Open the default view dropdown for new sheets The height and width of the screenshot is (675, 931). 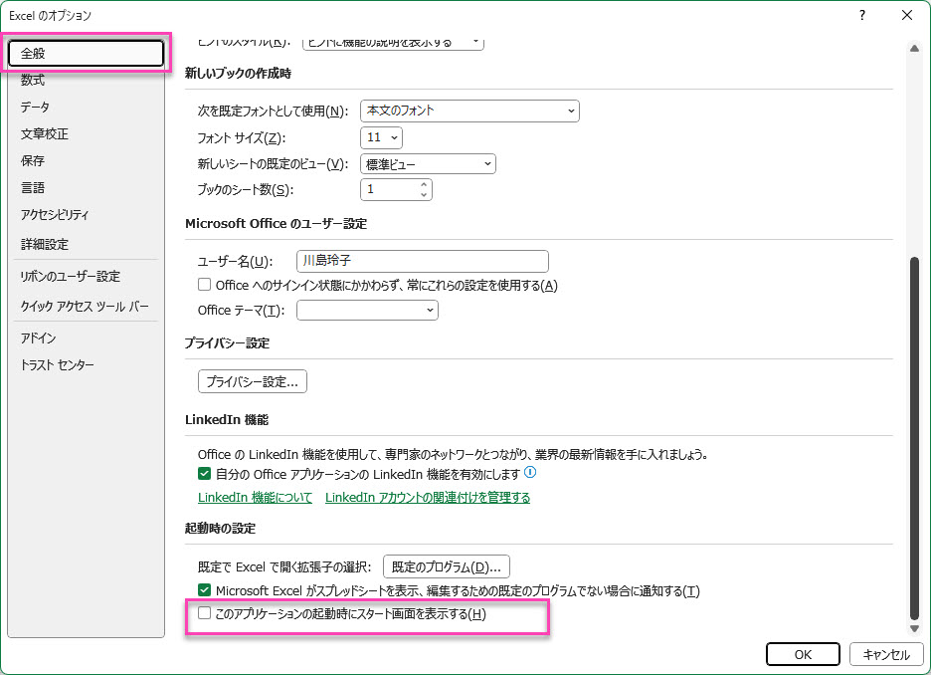pyautogui.click(x=428, y=164)
